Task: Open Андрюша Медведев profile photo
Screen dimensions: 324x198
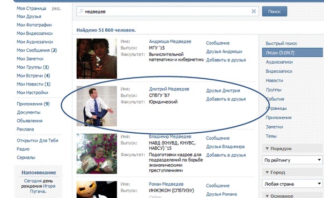Action: click(97, 58)
